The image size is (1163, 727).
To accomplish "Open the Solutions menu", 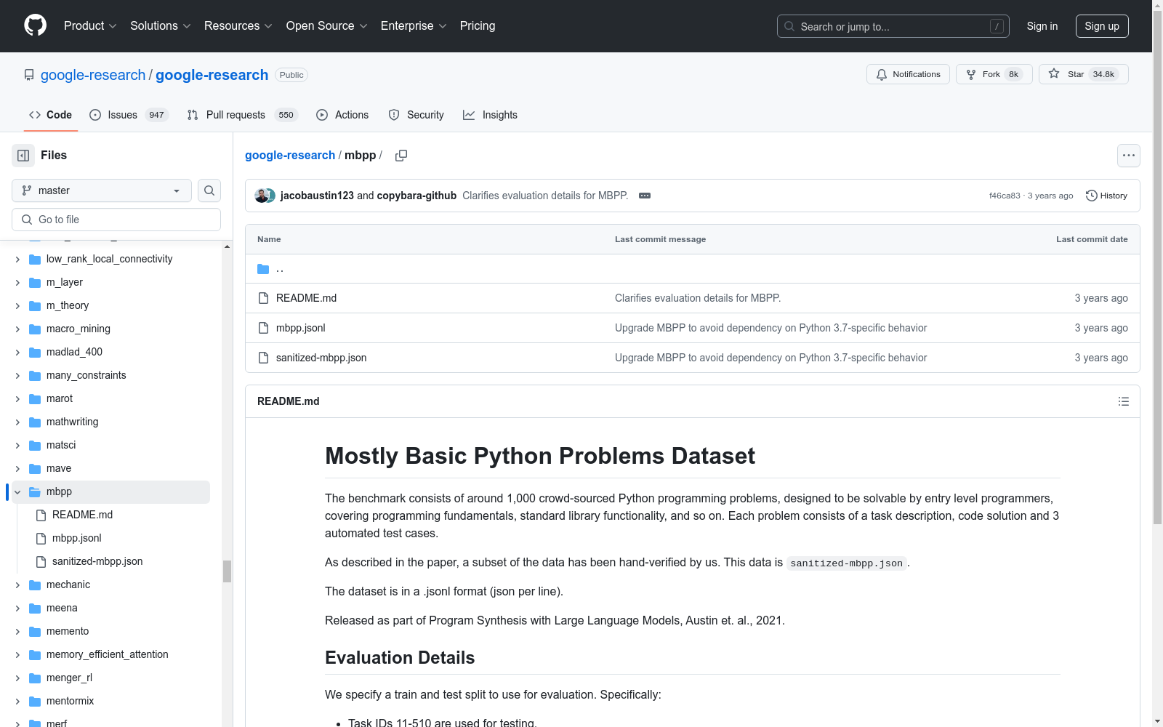I will pyautogui.click(x=160, y=25).
